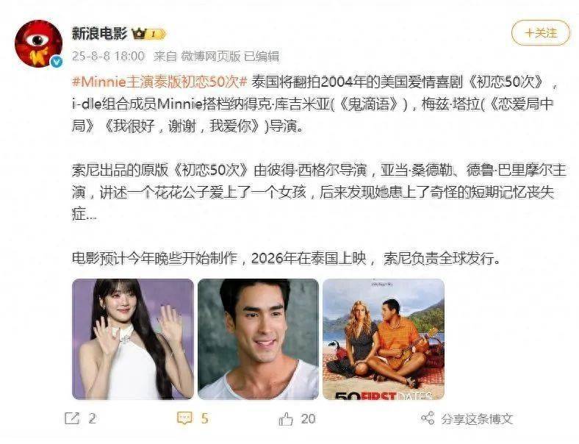Open the 25-8-8 18:00 timestamp link
Image resolution: width=579 pixels, height=444 pixels.
pyautogui.click(x=108, y=56)
